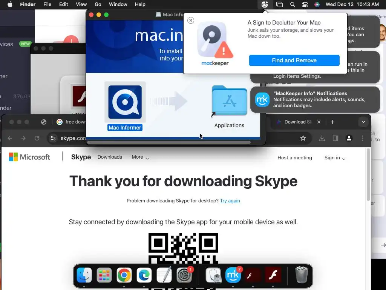Click the Skype brand link
The image size is (386, 290).
click(81, 157)
